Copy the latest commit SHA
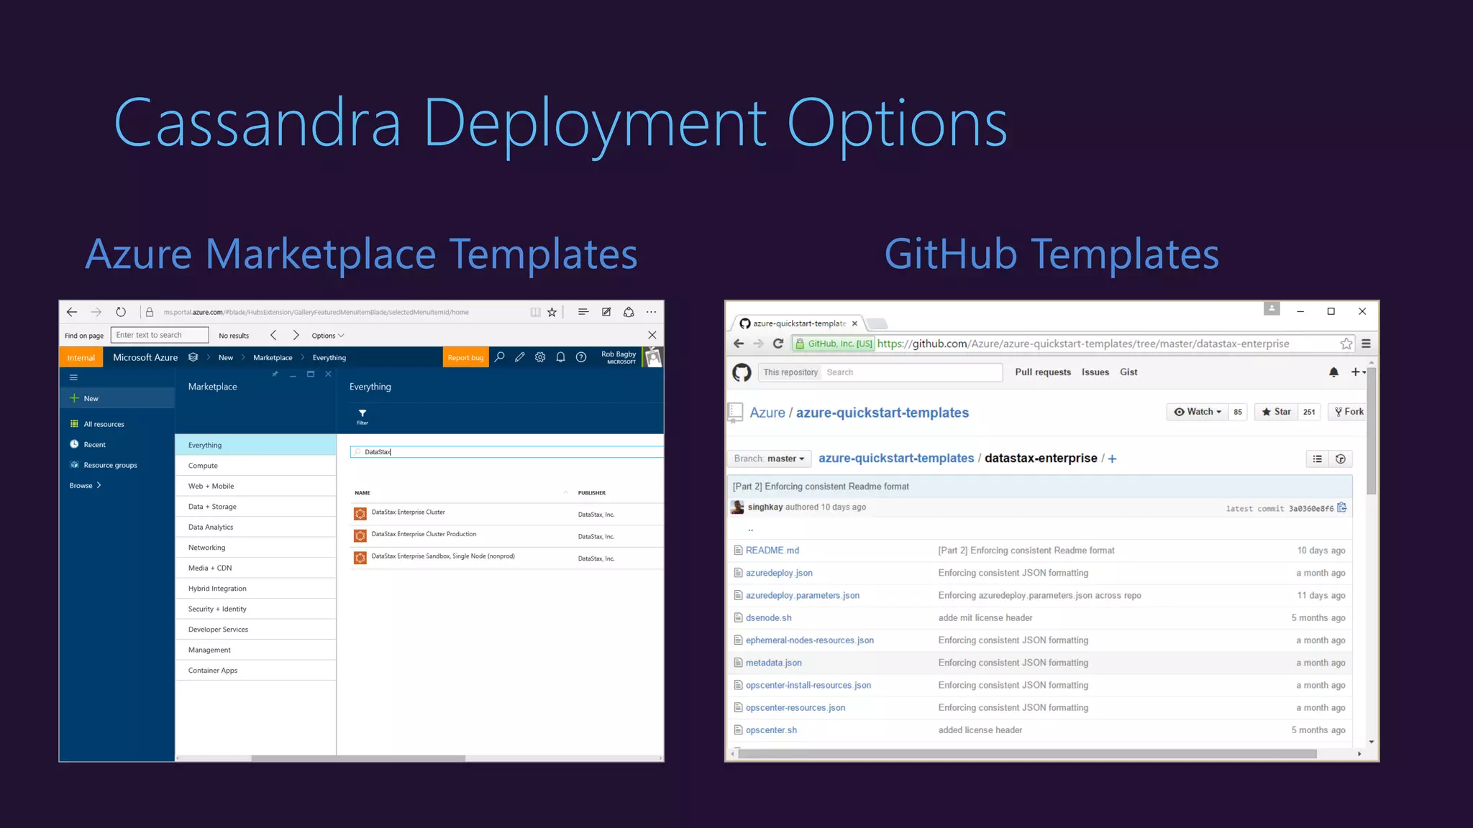This screenshot has width=1473, height=828. point(1342,507)
